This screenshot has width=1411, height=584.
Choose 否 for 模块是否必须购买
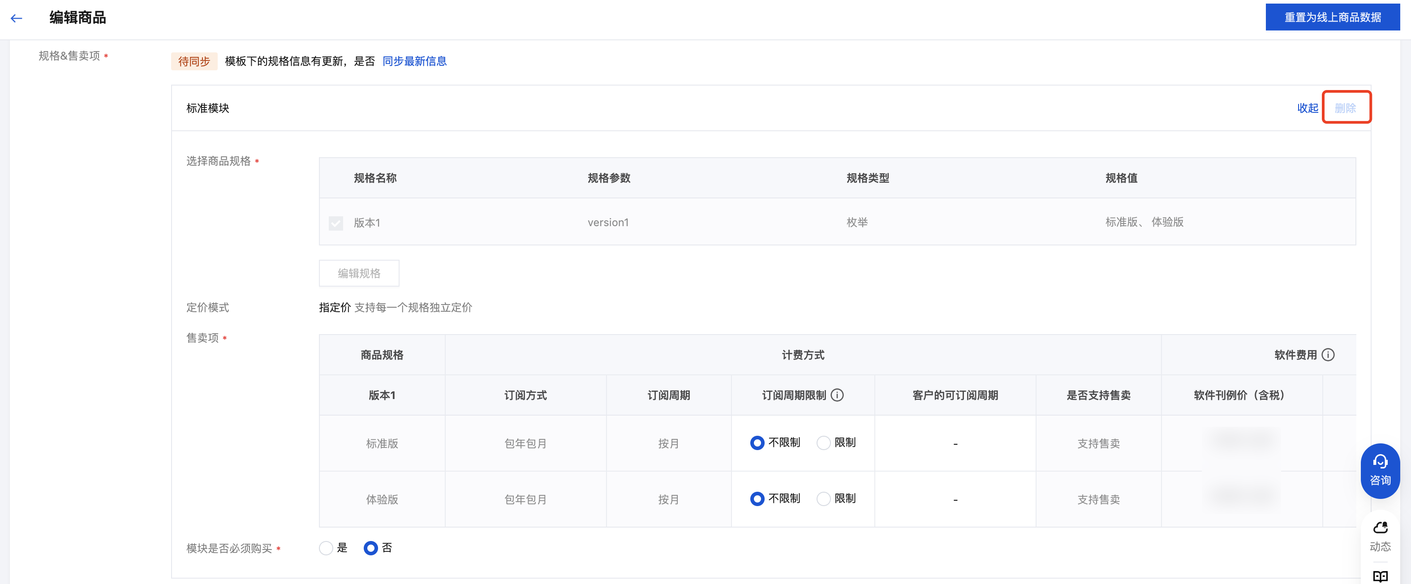pyautogui.click(x=371, y=548)
